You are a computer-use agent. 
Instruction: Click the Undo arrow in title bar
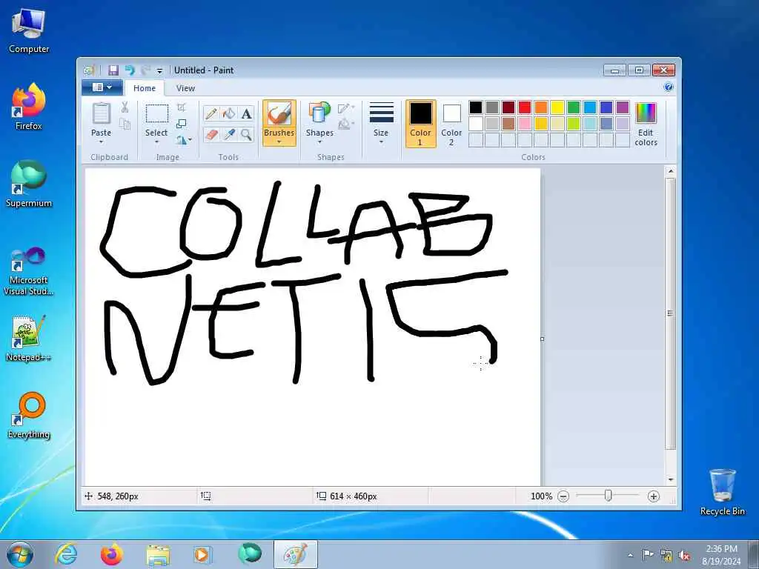[129, 70]
